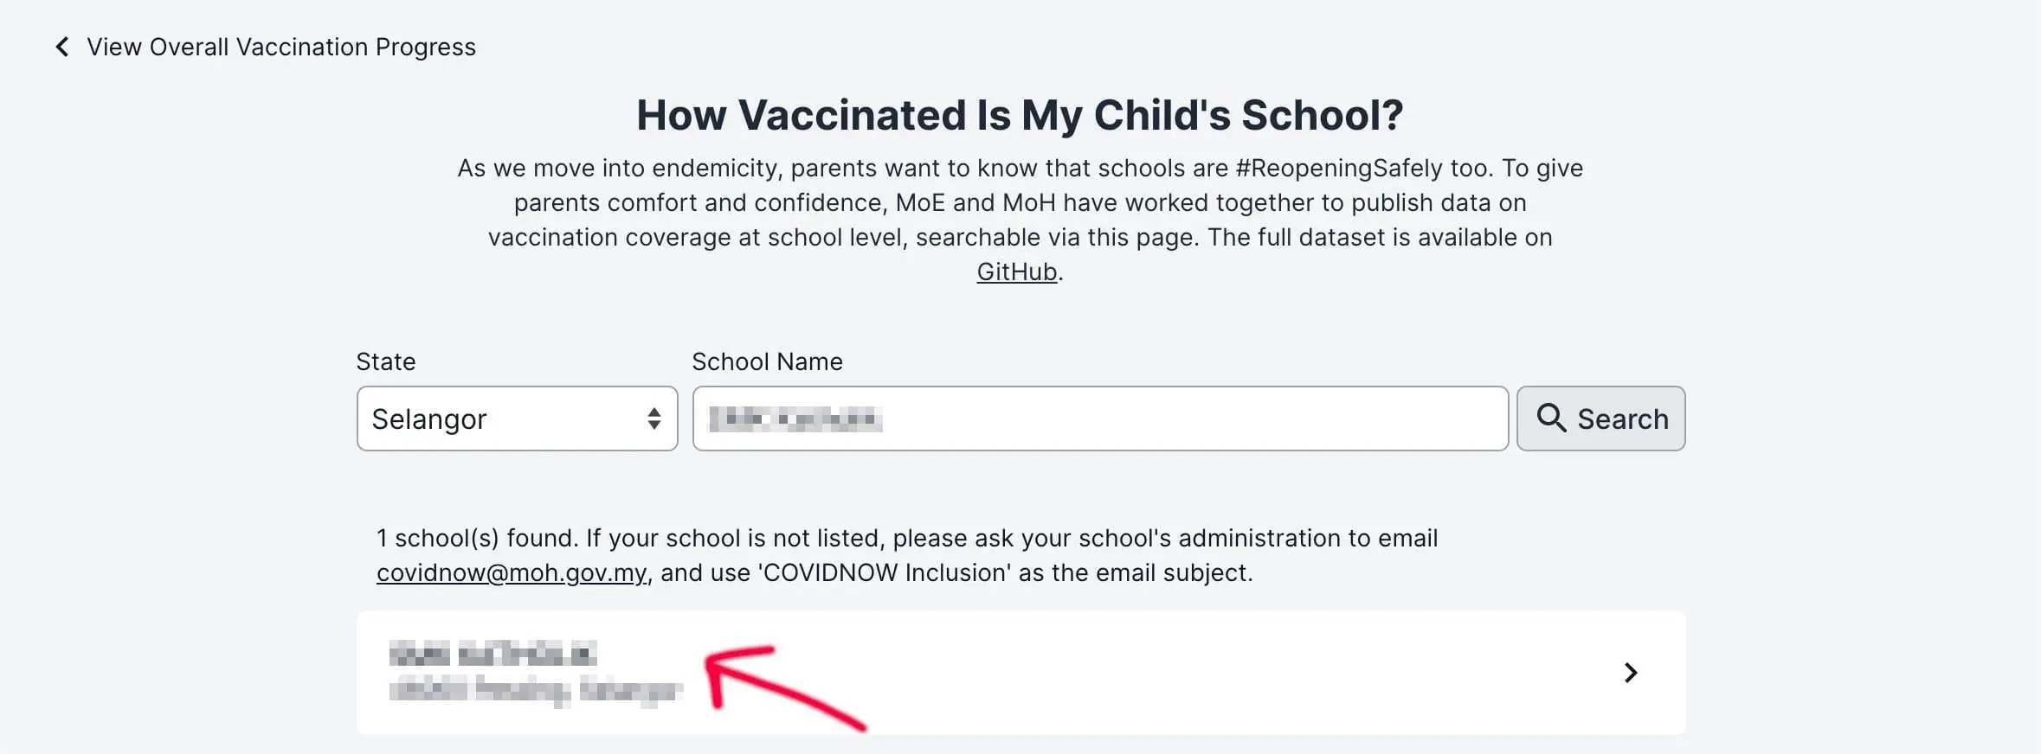Click the 'COVIDNOW Inclusion' email subject text
Viewport: 2041px width, 754px height.
tap(885, 572)
